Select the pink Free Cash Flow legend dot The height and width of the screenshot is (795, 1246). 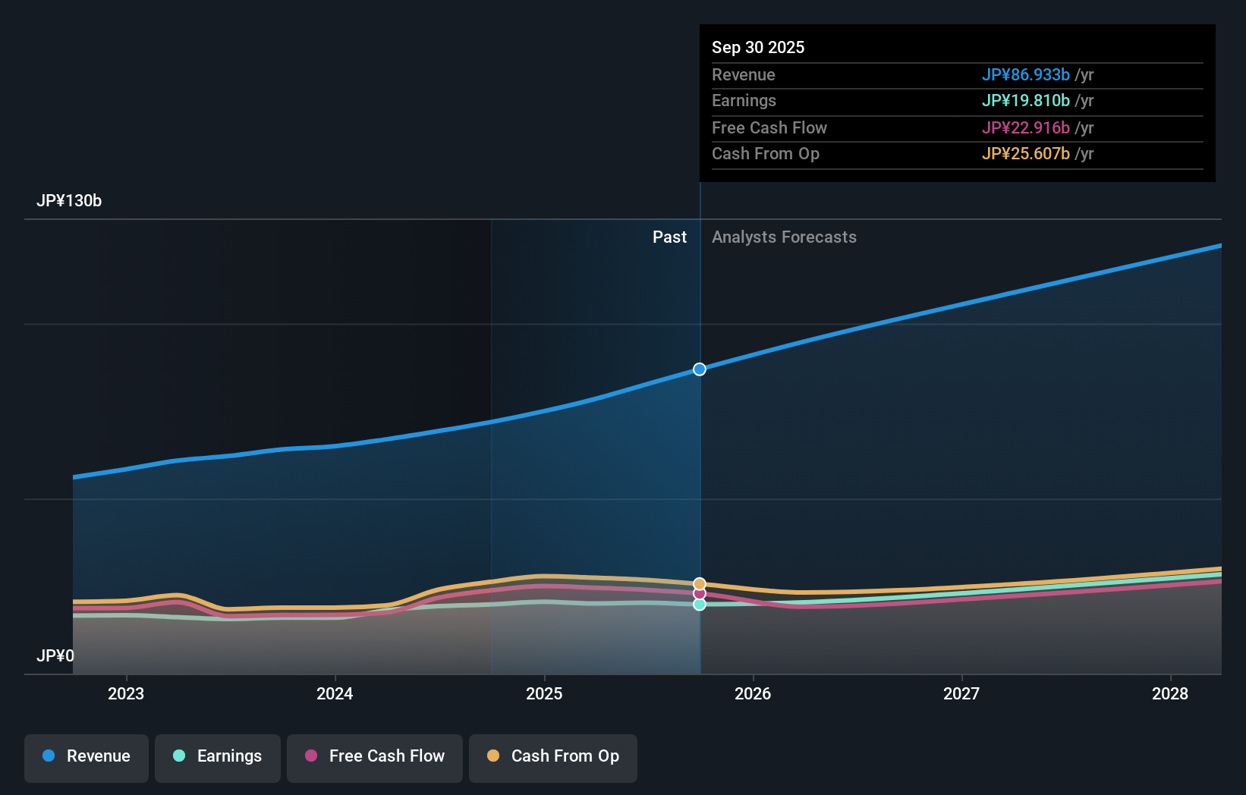click(311, 756)
